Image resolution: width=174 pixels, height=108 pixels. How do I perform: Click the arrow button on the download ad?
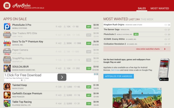point(62,77)
